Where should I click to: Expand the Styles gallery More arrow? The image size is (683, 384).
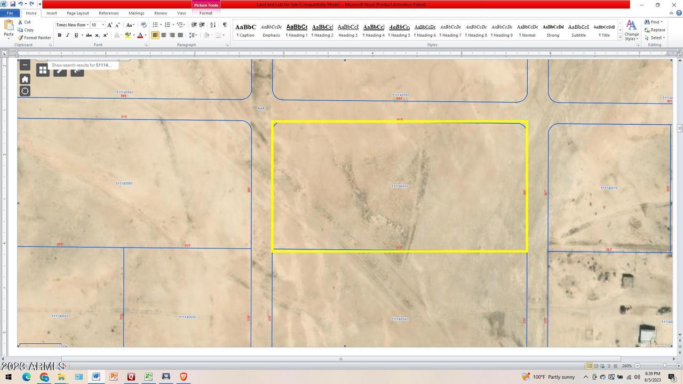tap(620, 37)
